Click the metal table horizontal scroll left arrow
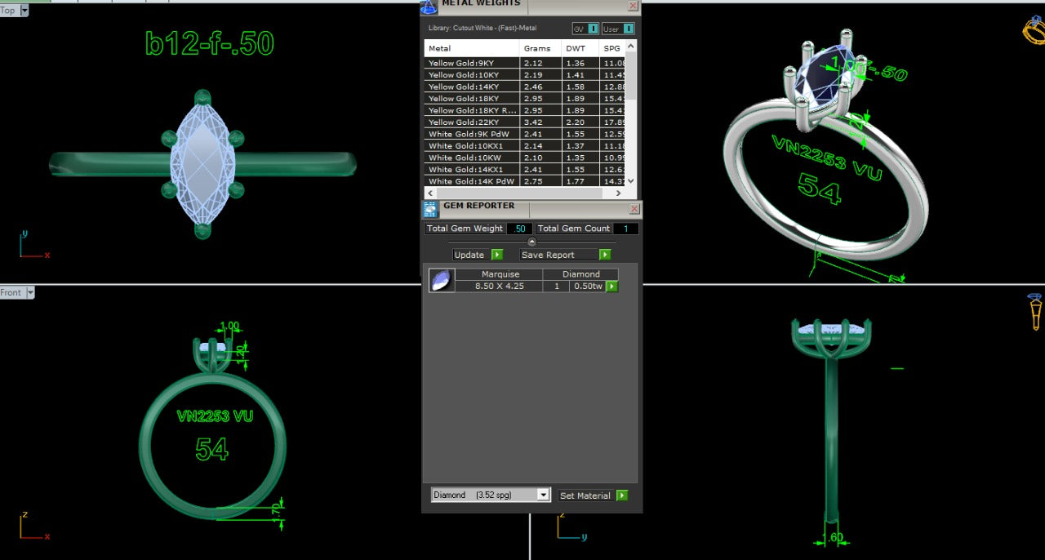 (431, 193)
